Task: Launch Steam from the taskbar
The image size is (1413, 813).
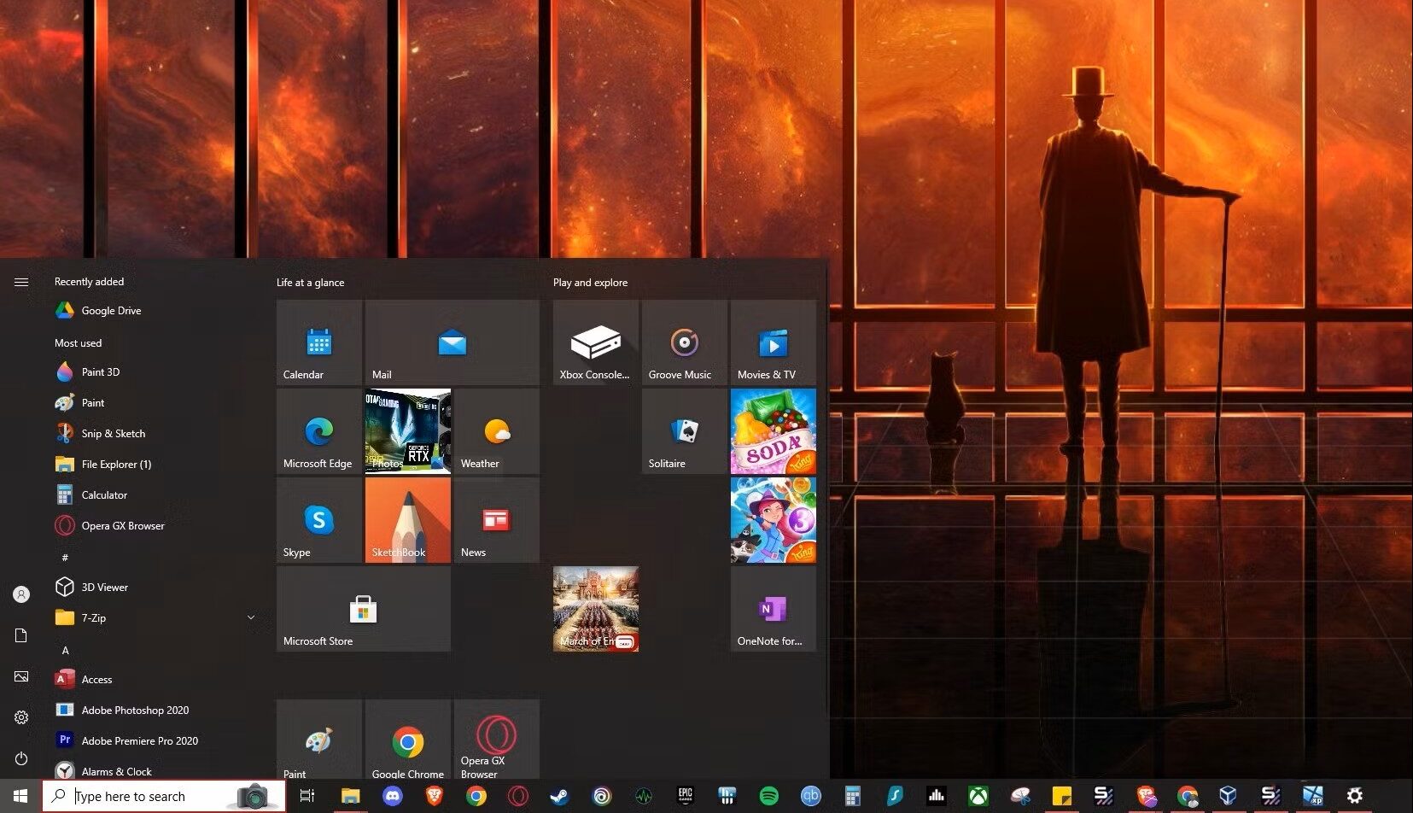Action: (559, 796)
